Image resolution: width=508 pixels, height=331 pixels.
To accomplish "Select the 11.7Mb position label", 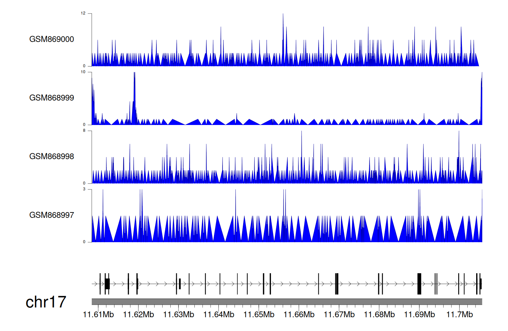I will (x=459, y=314).
